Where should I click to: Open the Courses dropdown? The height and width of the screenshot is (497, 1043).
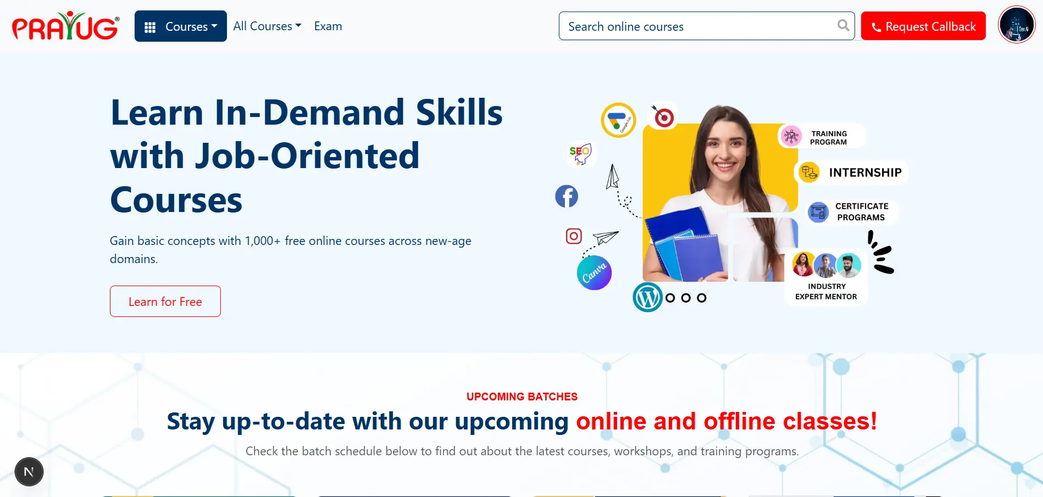pos(187,26)
